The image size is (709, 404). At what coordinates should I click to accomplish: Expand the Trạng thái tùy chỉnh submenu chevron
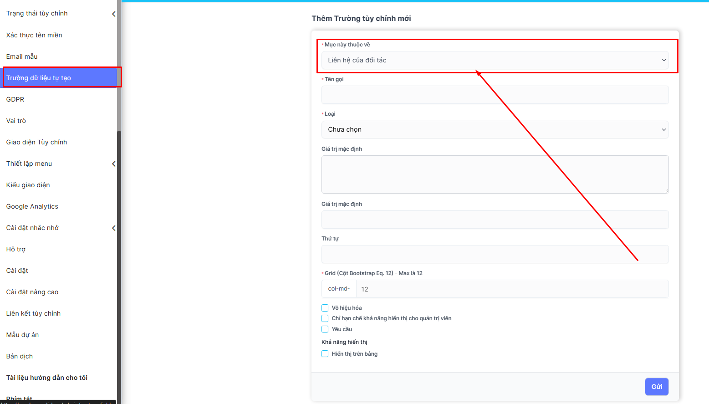[113, 14]
